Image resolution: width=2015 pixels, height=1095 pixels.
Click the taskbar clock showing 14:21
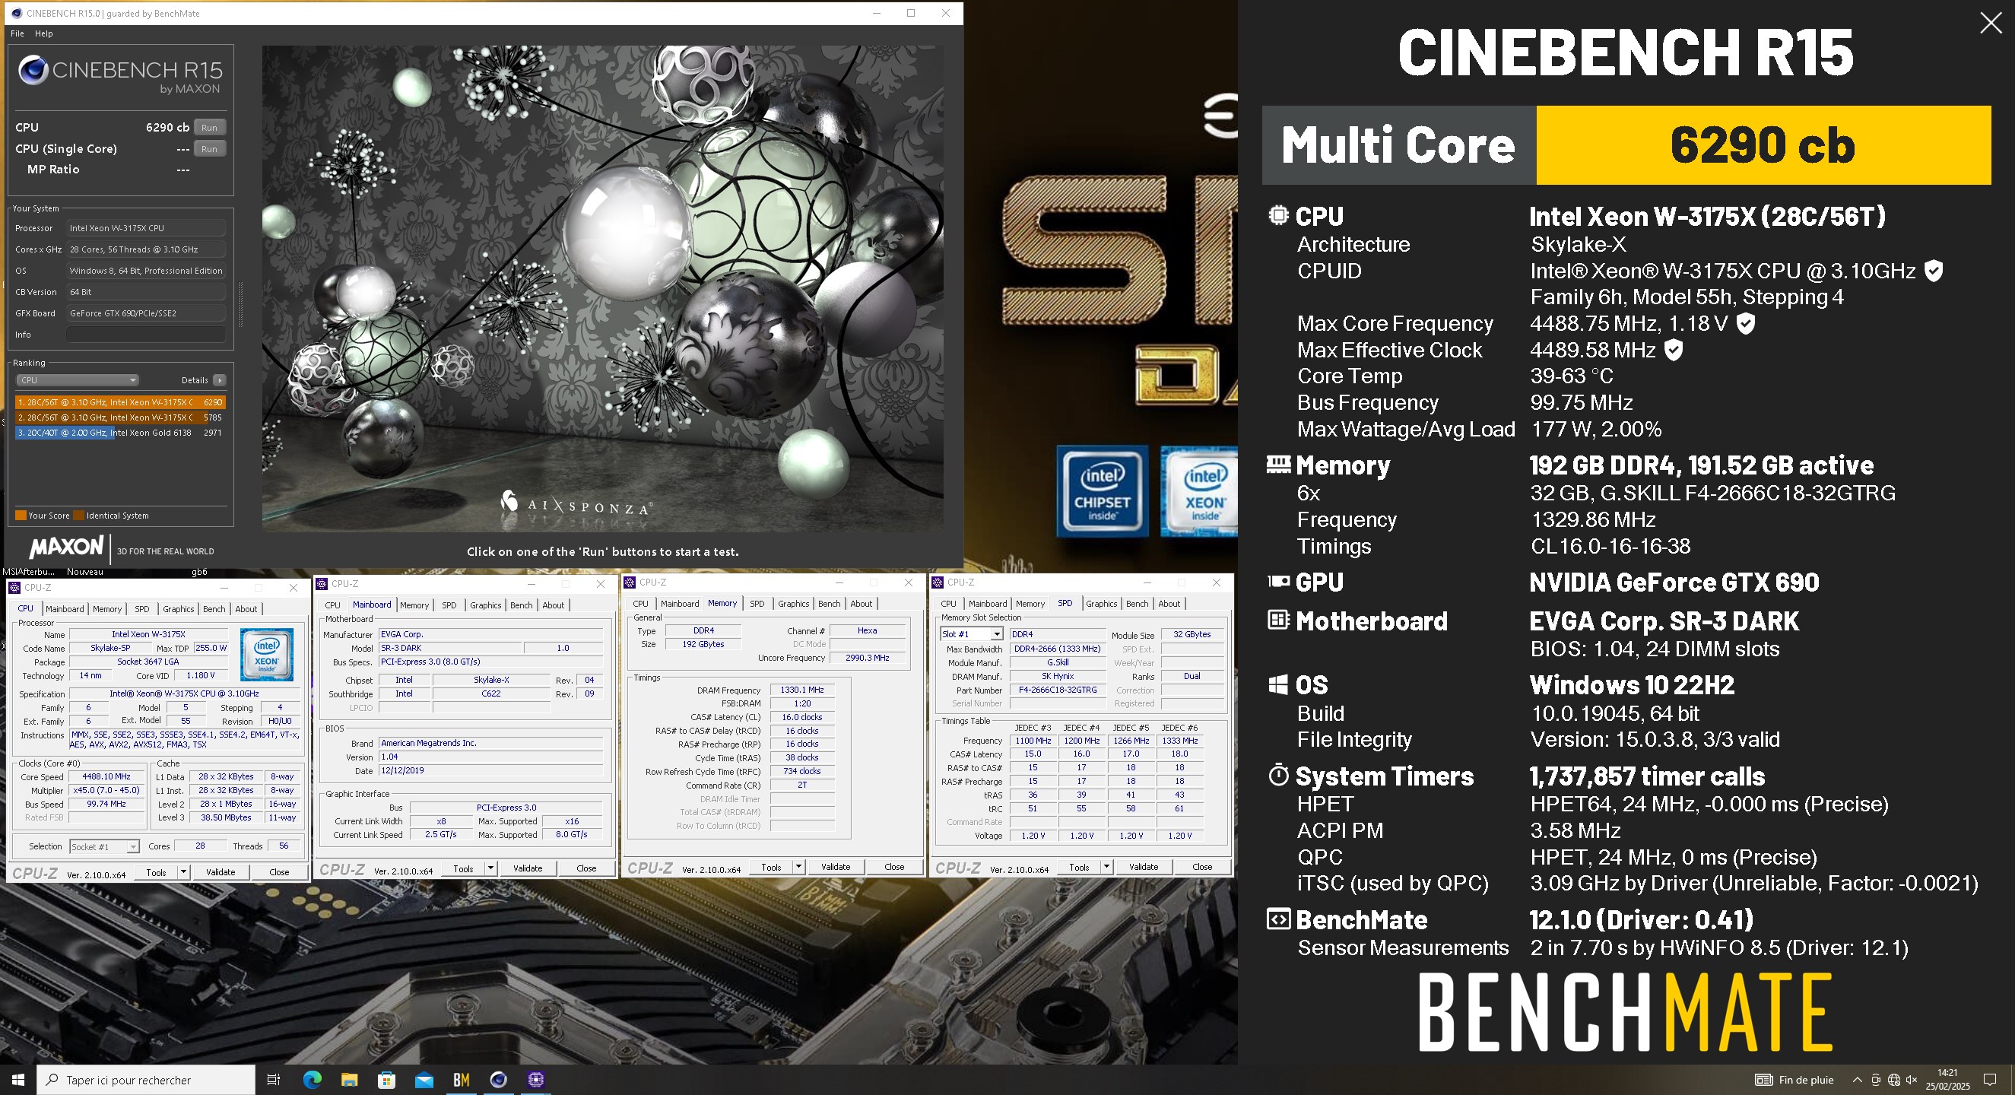click(1948, 1079)
